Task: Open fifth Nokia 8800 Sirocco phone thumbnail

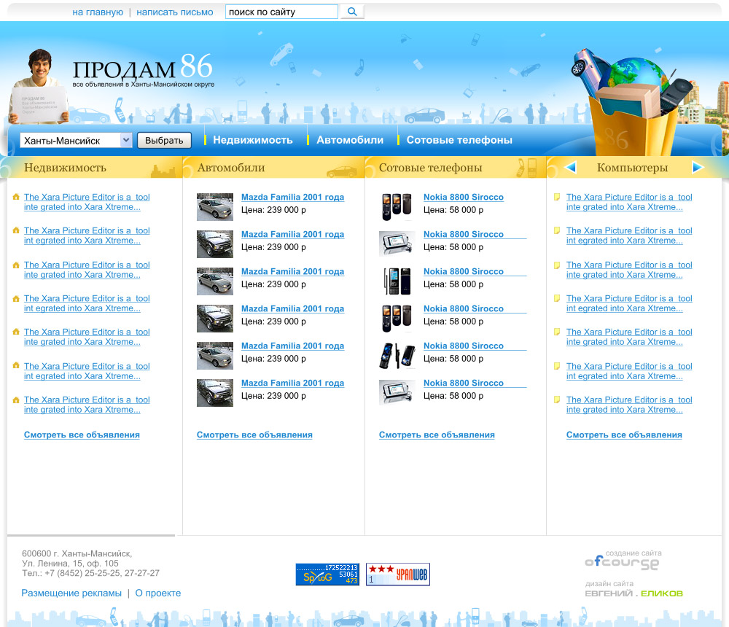Action: [x=397, y=356]
